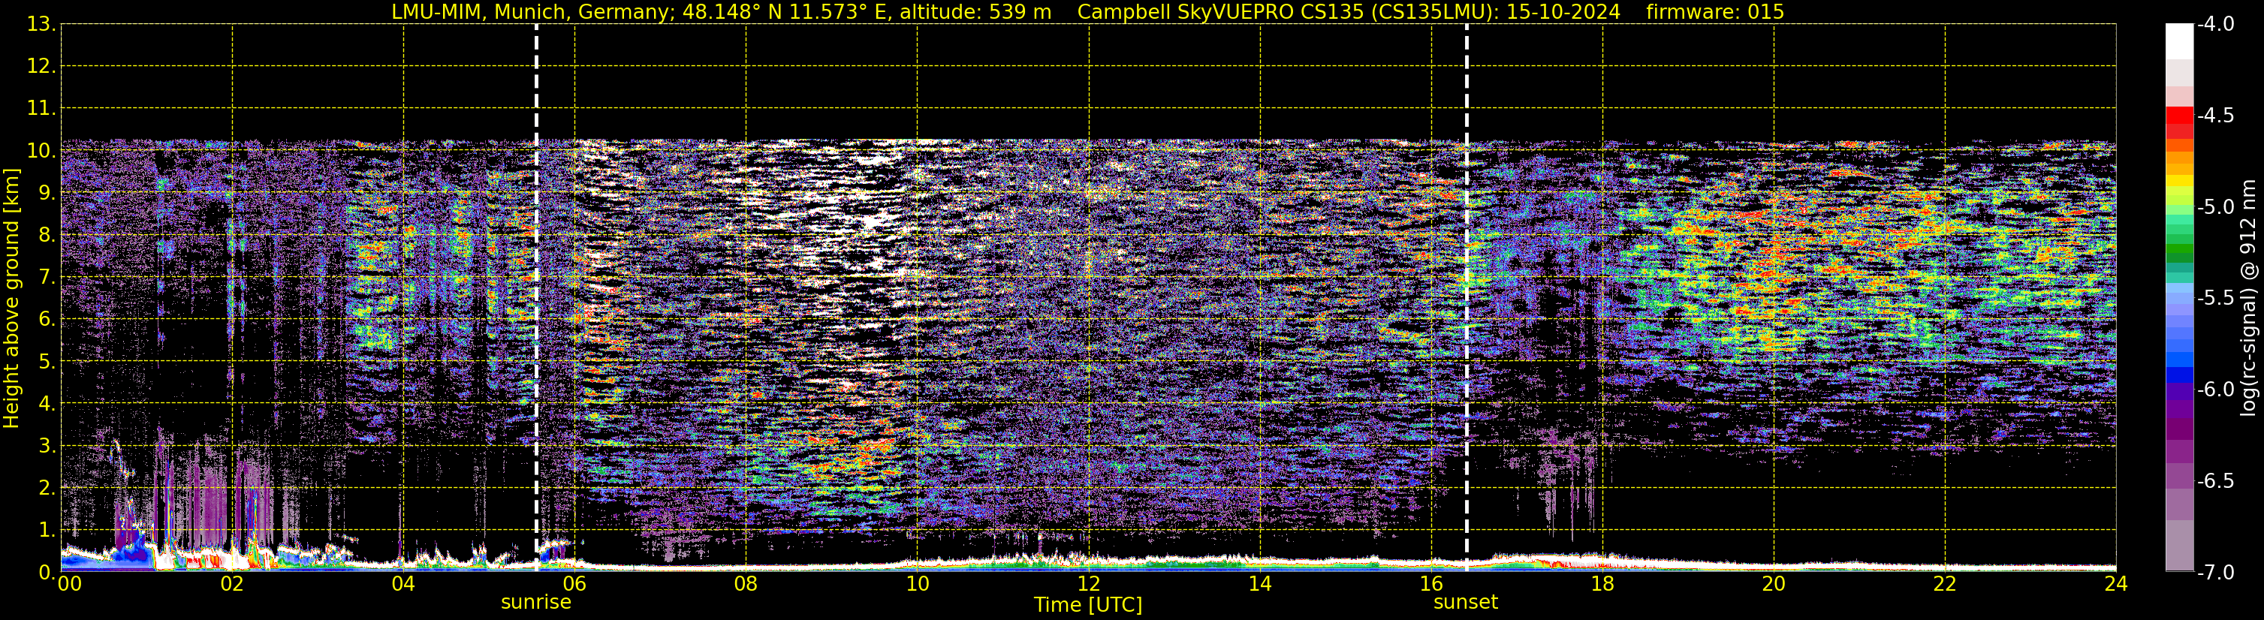Click the sunset dashed vertical line
This screenshot has height=620, width=2264.
[x=1466, y=298]
